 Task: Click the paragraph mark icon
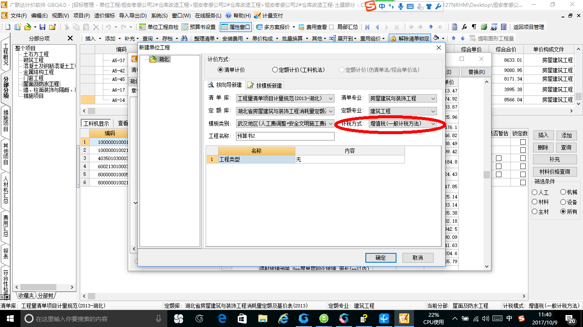(474, 27)
